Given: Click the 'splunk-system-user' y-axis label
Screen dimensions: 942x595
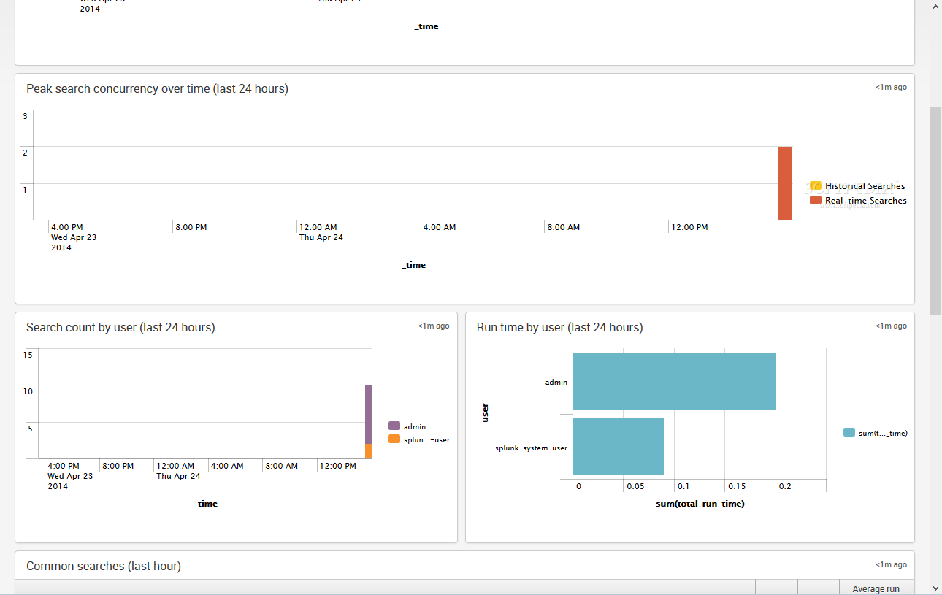Looking at the screenshot, I should click(531, 448).
